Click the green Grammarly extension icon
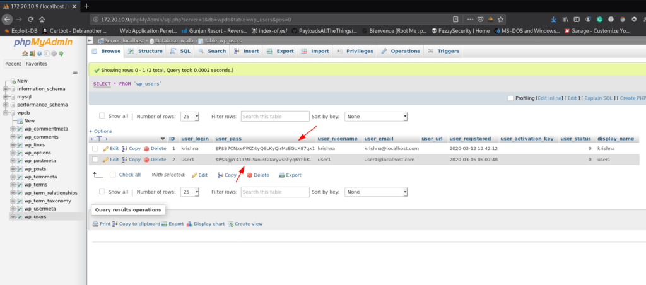Screen dimensions: 646x285 point(599,19)
